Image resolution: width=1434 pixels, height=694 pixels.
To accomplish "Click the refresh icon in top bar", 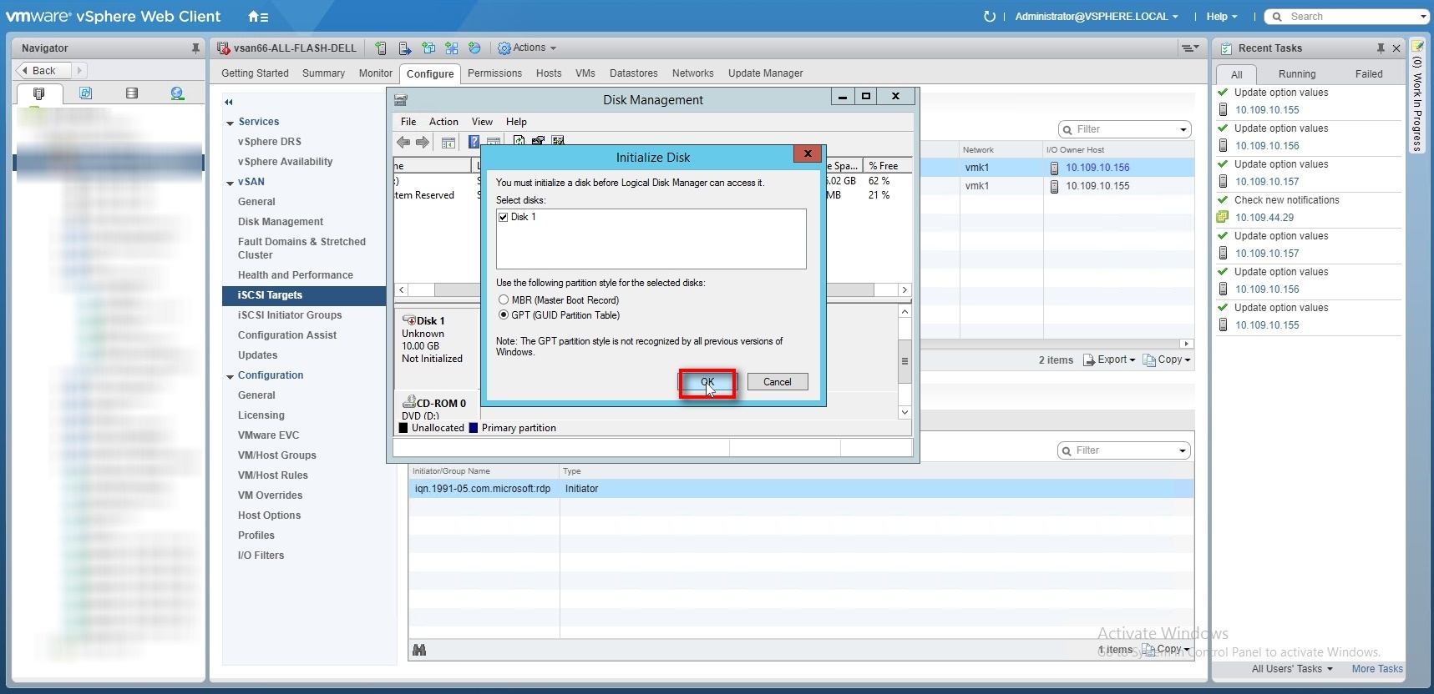I will (990, 17).
